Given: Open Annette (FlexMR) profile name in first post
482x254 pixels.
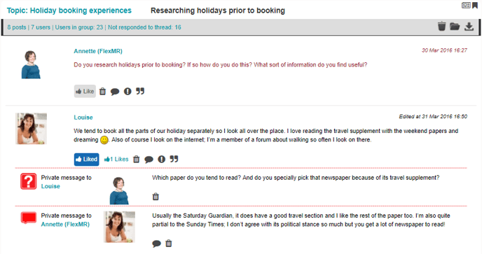Looking at the screenshot, I should click(x=98, y=51).
